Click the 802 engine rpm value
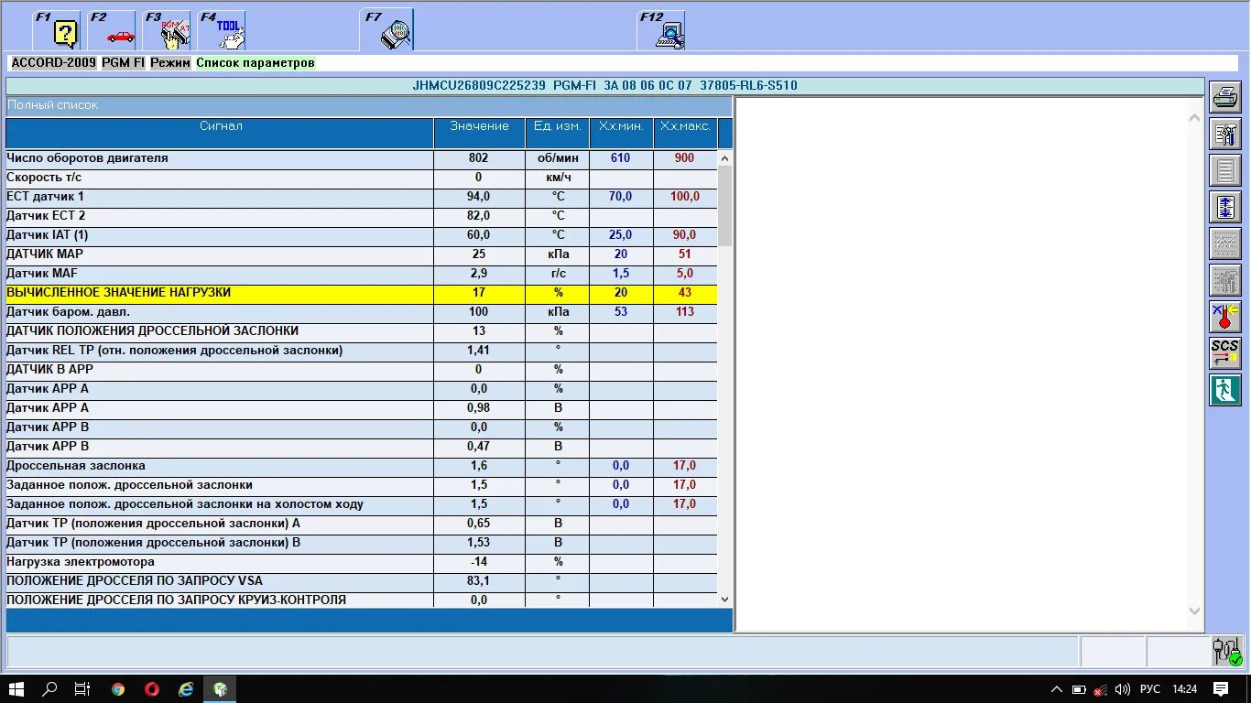 478,158
